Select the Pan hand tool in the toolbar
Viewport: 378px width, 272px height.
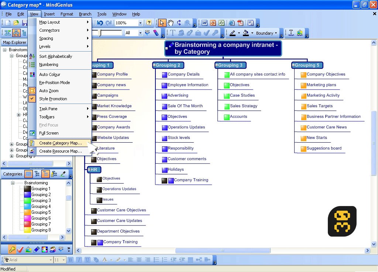(x=171, y=23)
